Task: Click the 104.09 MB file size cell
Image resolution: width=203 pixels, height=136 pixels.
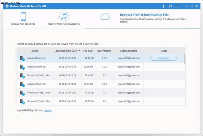Action: [89, 58]
